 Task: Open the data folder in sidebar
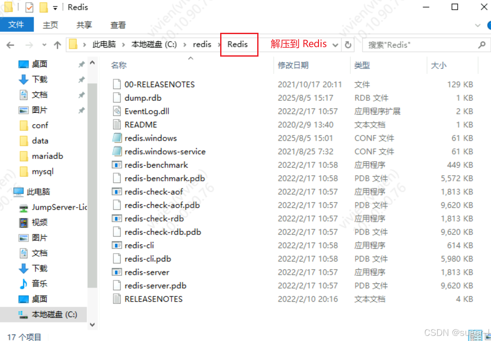(x=40, y=141)
